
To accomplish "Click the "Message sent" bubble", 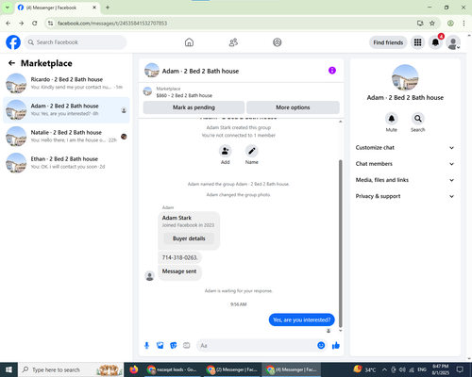I will (179, 271).
